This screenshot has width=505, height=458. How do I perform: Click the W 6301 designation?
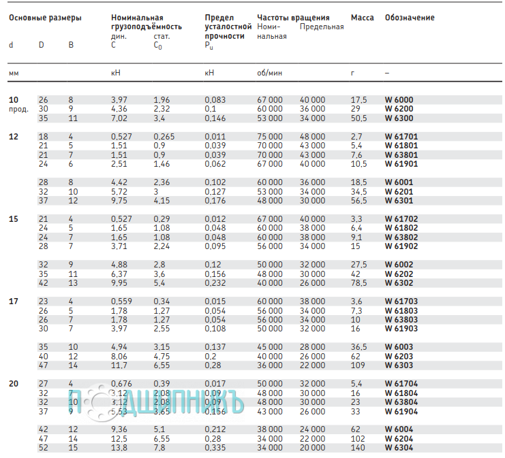point(399,201)
